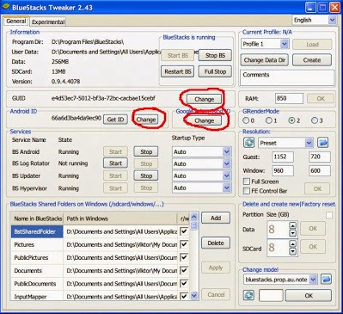Click the shared folders list scrollbar down arrow
The image size is (343, 314).
[x=194, y=295]
